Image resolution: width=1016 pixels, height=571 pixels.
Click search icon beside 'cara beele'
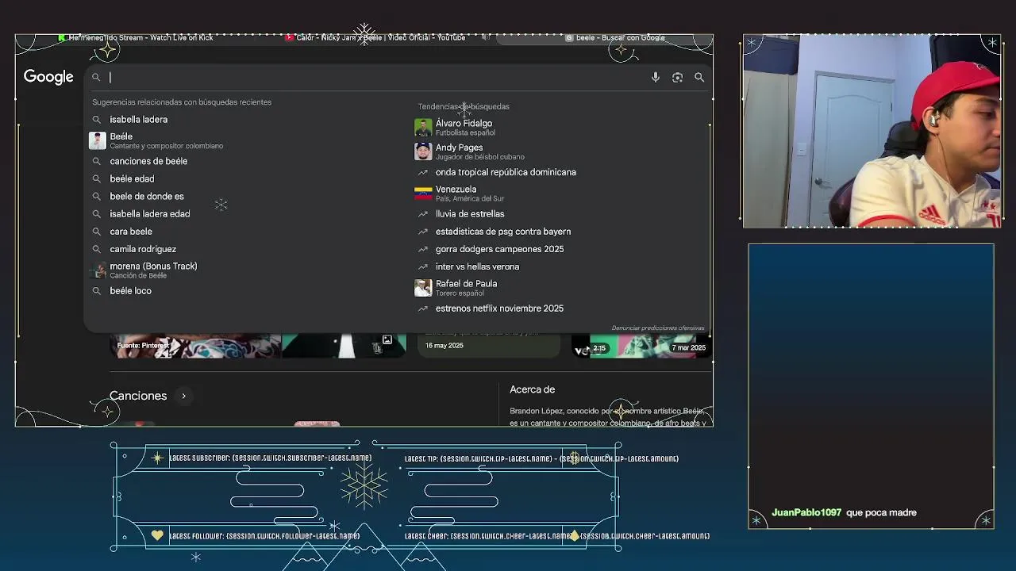(97, 232)
